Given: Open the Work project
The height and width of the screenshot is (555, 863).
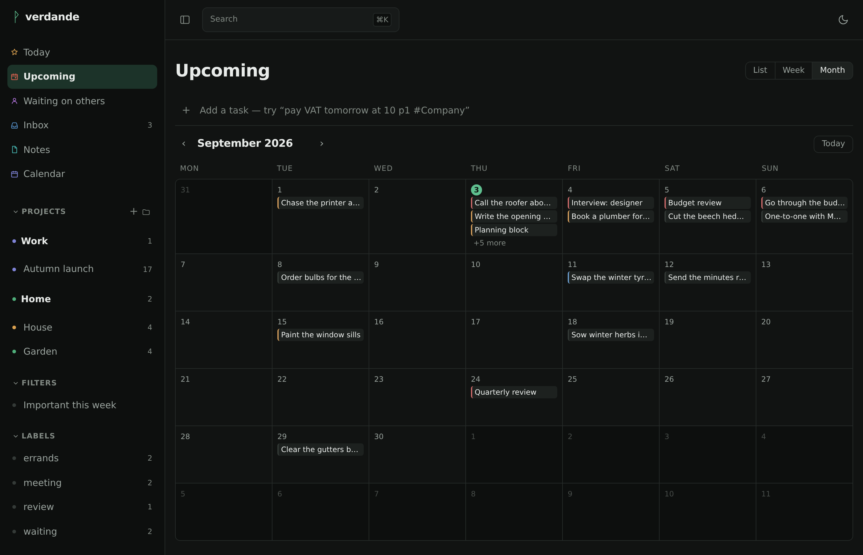Looking at the screenshot, I should click(x=82, y=241).
